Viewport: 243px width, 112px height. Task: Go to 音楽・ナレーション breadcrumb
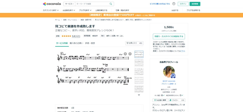pyautogui.click(x=70, y=20)
